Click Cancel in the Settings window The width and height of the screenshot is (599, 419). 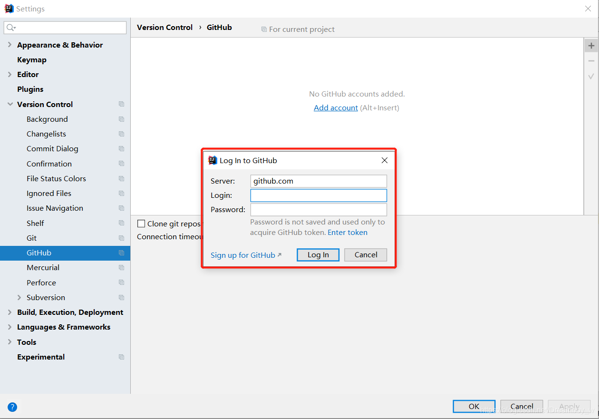522,406
